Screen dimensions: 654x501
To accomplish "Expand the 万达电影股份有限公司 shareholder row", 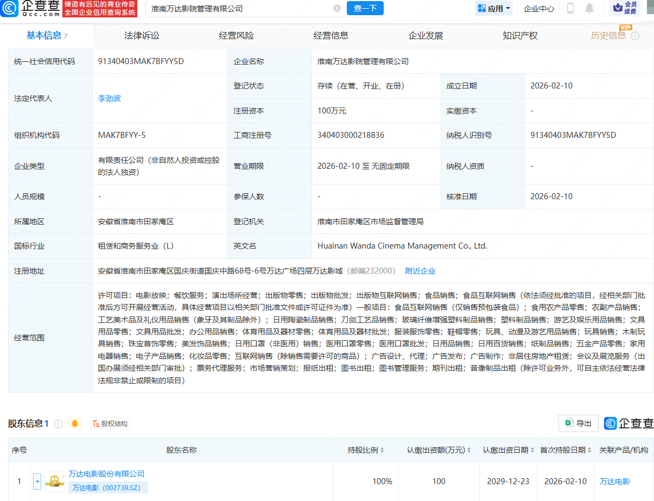I will [x=37, y=481].
